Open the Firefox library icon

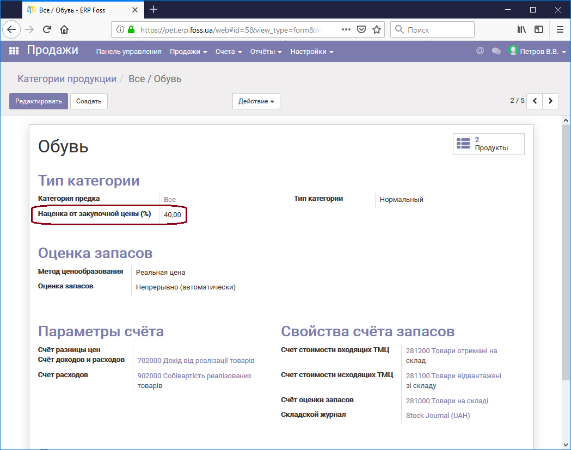coord(521,29)
